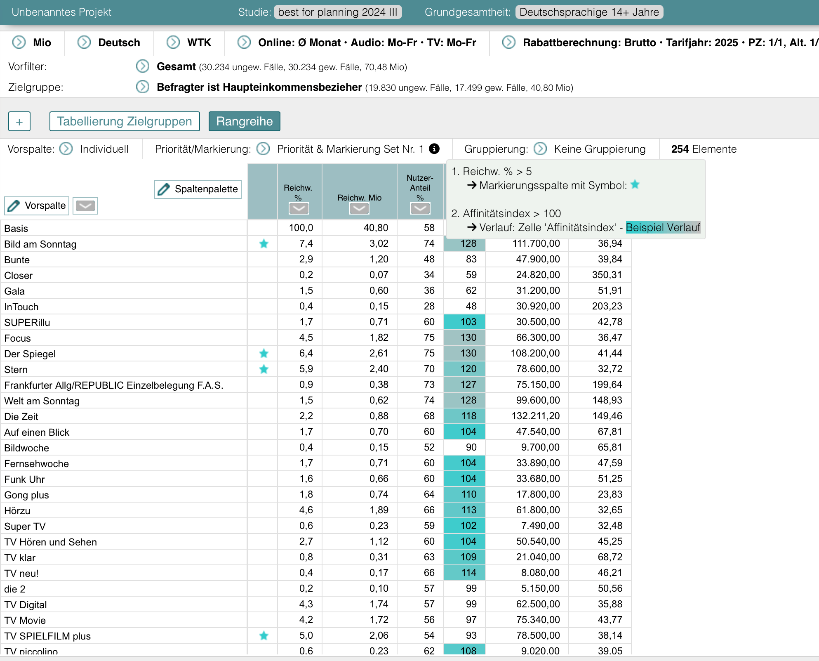The height and width of the screenshot is (661, 819).
Task: Open the Reichw. % column dropdown
Action: tap(299, 208)
